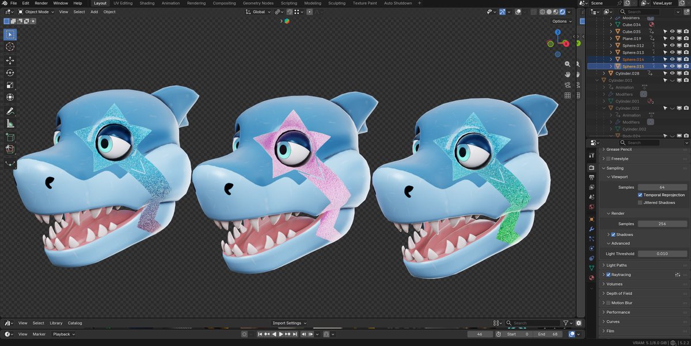Image resolution: width=691 pixels, height=346 pixels.
Task: Select the Select Box tool
Action: [x=10, y=34]
